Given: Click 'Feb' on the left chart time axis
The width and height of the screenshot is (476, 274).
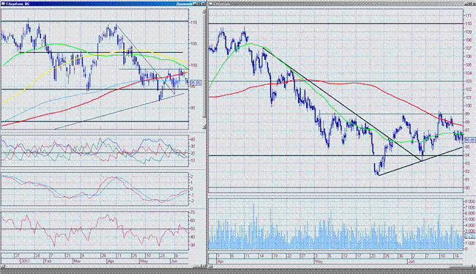Looking at the screenshot, I should pos(48,261).
